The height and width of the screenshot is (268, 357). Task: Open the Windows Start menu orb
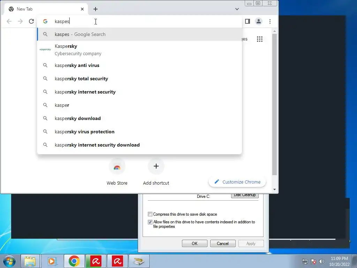(9, 261)
